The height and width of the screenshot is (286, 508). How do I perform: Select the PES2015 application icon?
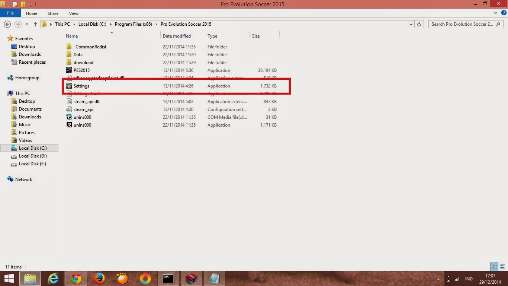pos(69,70)
